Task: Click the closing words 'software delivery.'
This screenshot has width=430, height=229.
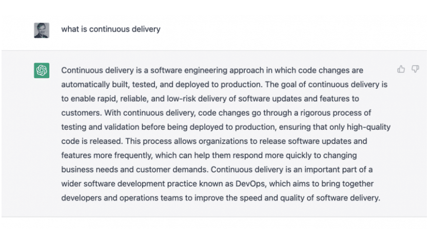Action: pyautogui.click(x=348, y=198)
